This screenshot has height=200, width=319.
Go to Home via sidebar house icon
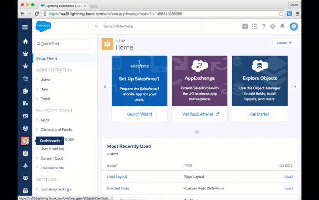pyautogui.click(x=26, y=41)
